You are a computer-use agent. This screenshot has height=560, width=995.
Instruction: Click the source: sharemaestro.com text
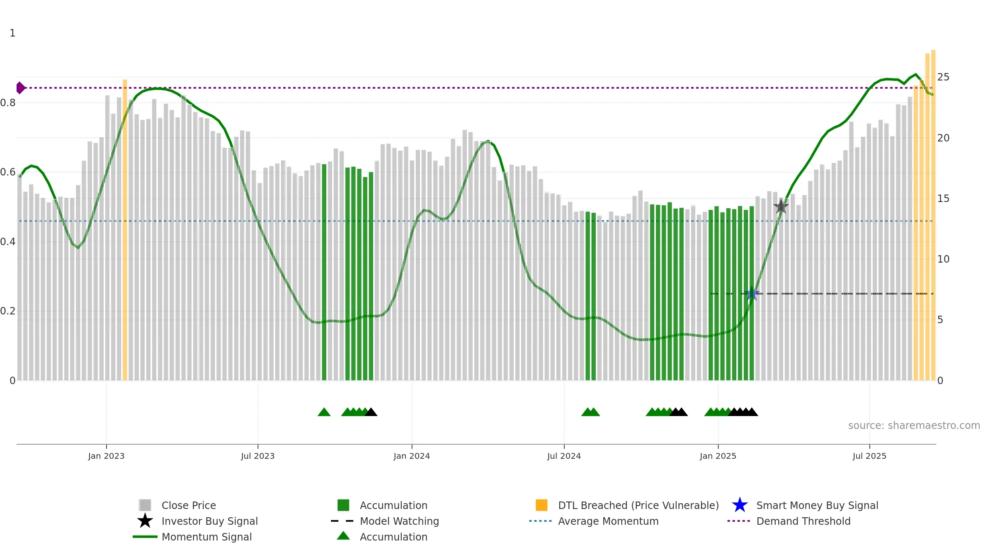pos(914,426)
